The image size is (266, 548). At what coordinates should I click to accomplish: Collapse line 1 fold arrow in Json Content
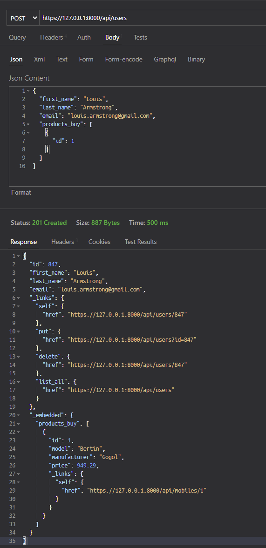(x=28, y=91)
